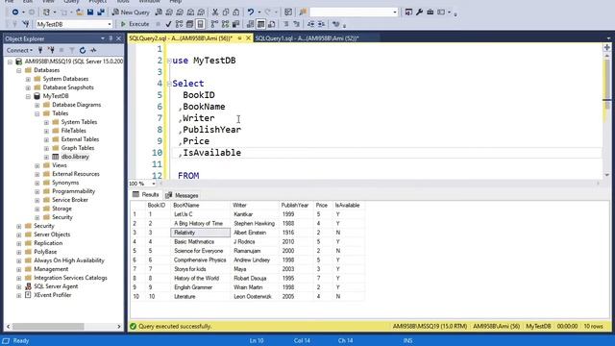Click the 'History of the World' cell
Image resolution: width=615 pixels, height=346 pixels.
tap(200, 279)
